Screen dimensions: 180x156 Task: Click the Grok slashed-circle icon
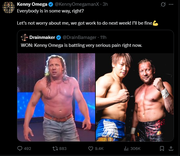pyautogui.click(x=163, y=5)
